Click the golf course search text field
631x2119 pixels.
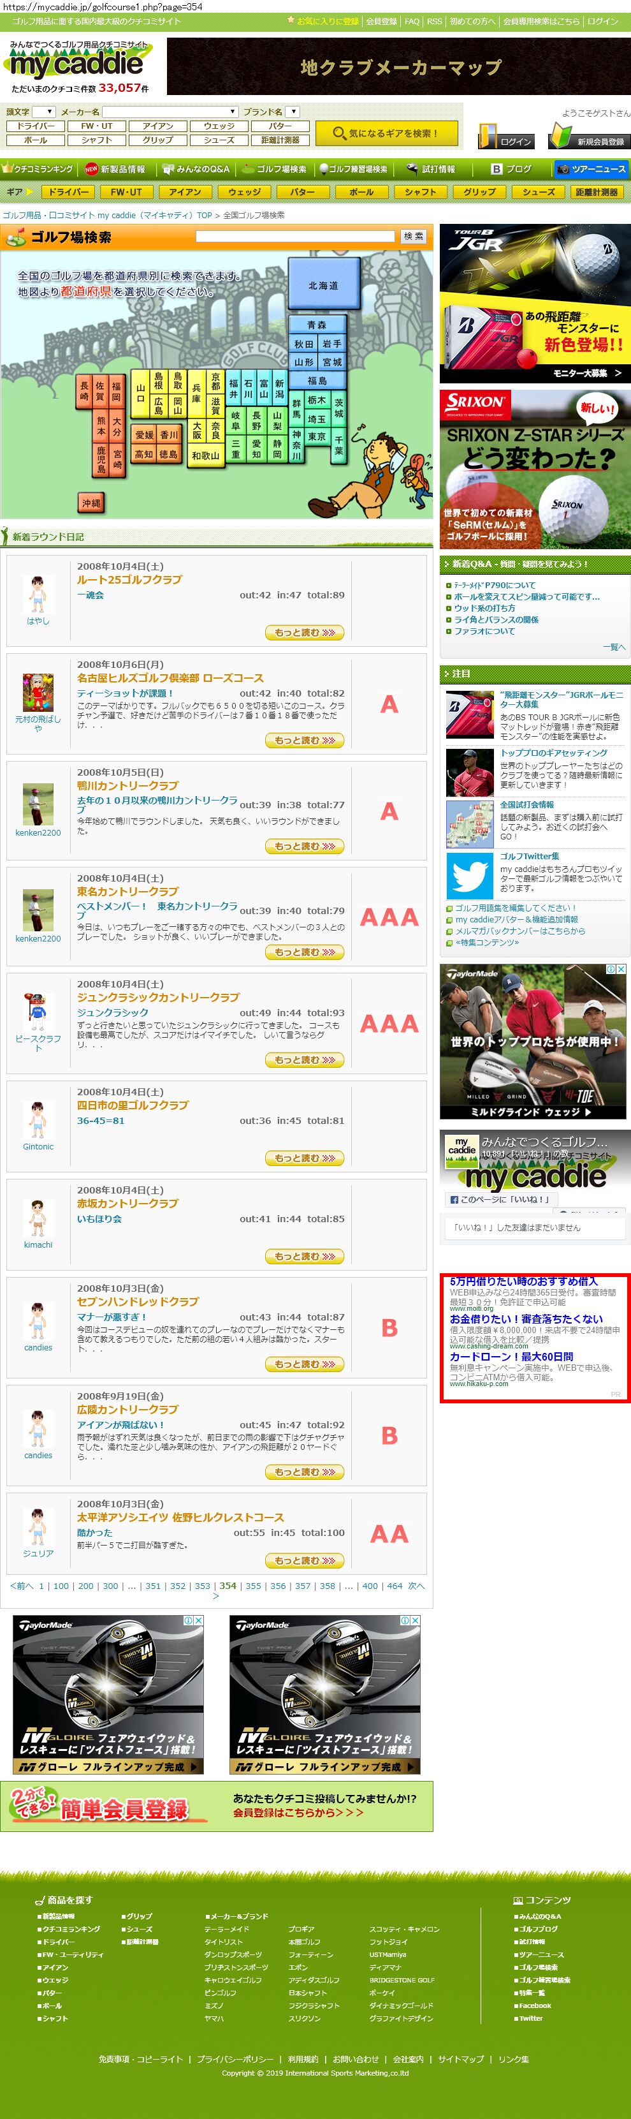coord(295,236)
